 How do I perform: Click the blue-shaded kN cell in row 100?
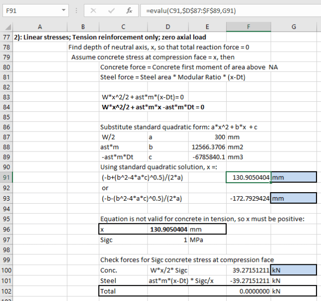[293, 270]
